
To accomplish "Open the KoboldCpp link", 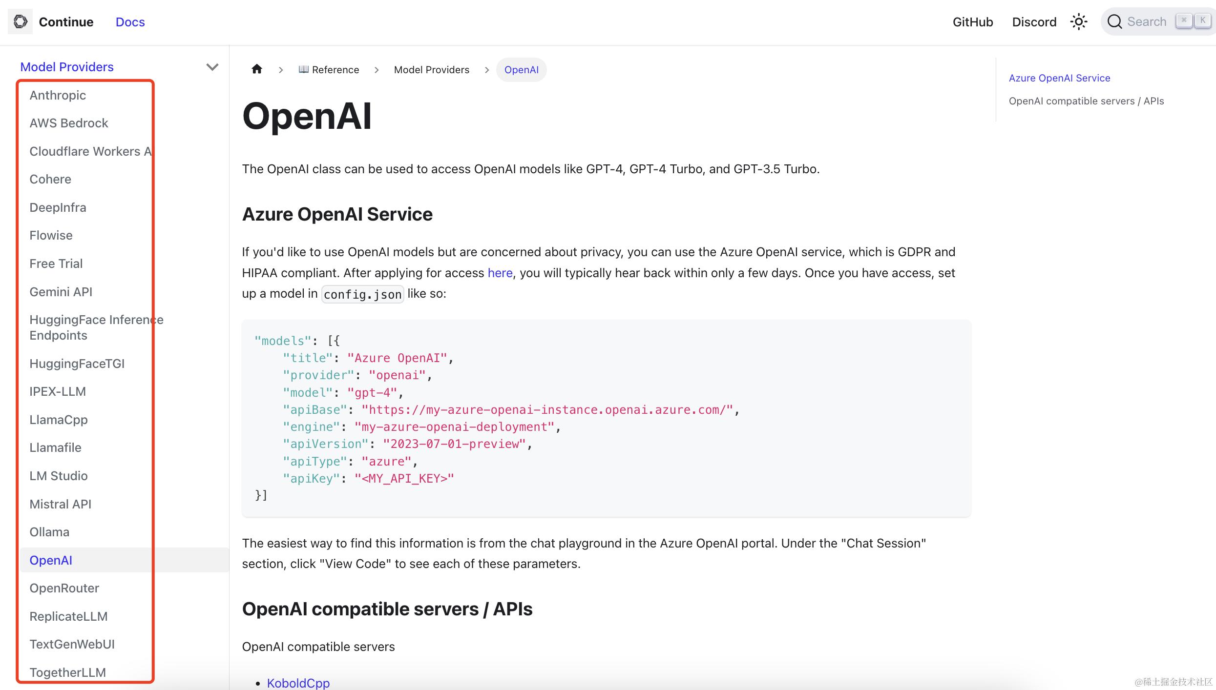I will click(298, 683).
